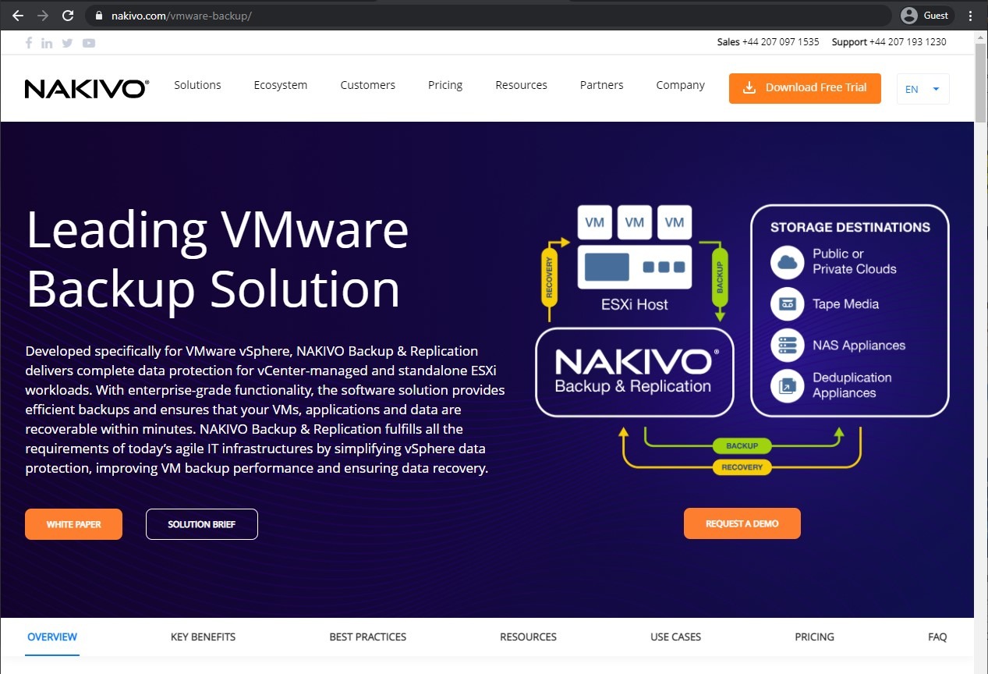Switch to RESOURCES section tab
Viewport: 988px width, 674px height.
coord(529,637)
